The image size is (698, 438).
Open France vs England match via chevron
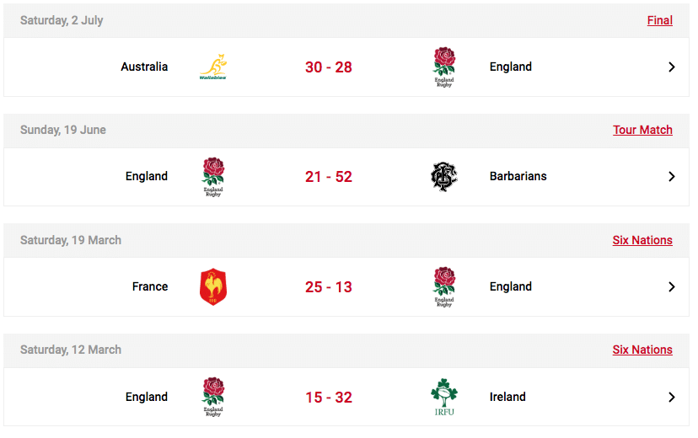pos(672,287)
